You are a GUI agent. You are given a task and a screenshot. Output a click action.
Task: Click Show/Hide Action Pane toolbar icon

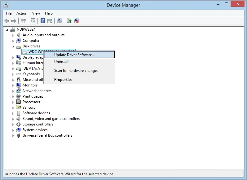pyautogui.click(x=50, y=21)
